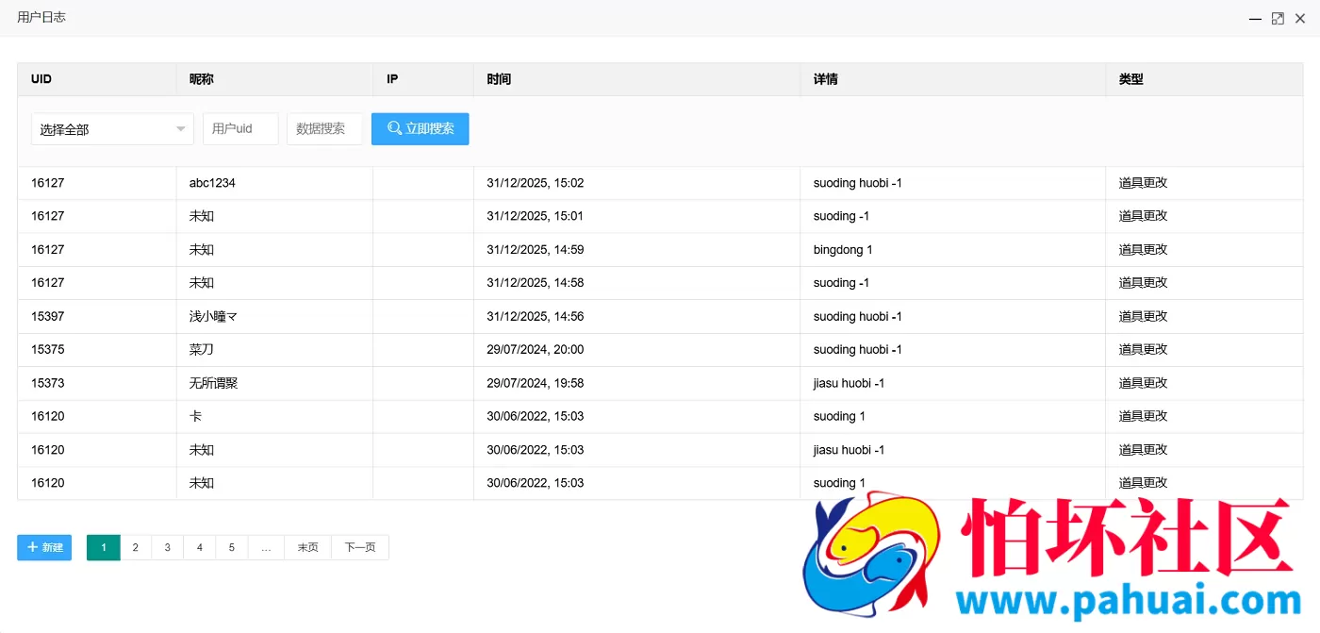The image size is (1320, 633).
Task: Go to page 3
Action: tap(168, 547)
